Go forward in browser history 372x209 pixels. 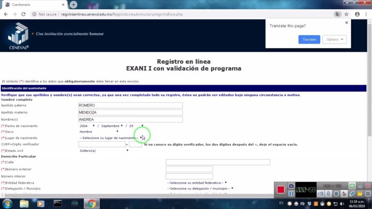15,14
